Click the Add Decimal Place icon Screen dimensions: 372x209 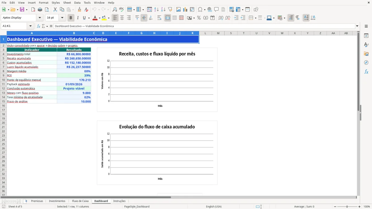pyautogui.click(x=221, y=18)
